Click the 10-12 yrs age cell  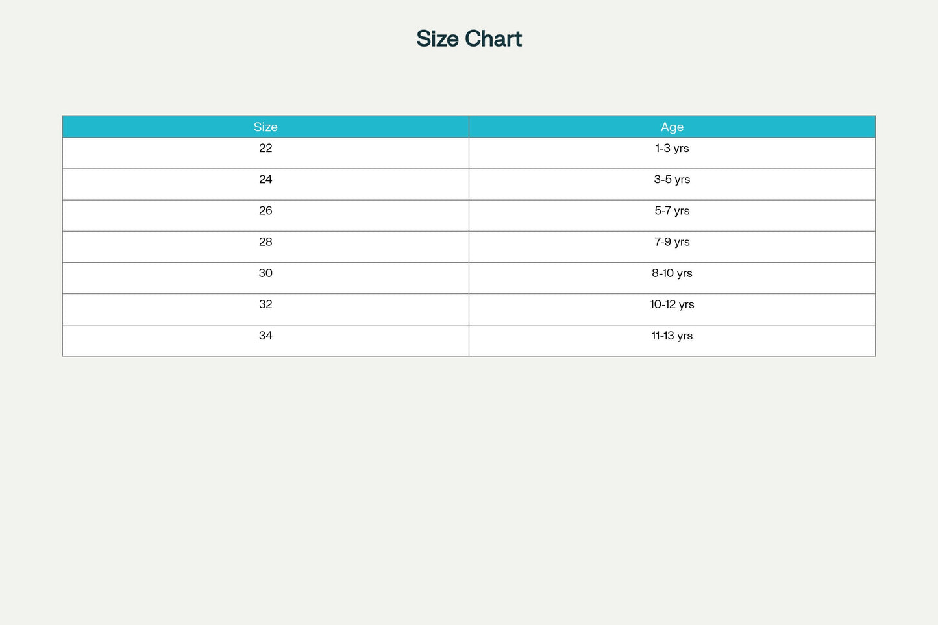672,304
